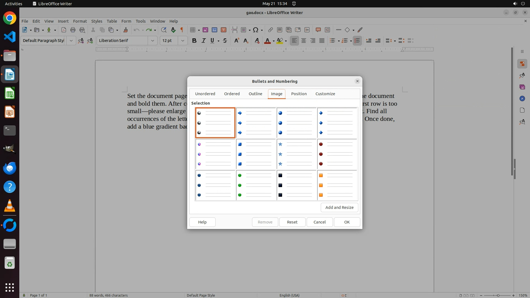Click the Insert Table icon

pos(193,30)
